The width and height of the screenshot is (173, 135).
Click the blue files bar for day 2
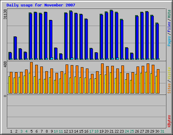[16, 48]
